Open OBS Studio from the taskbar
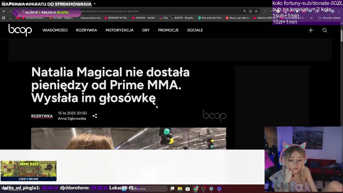343x193 pixels. tap(203, 189)
